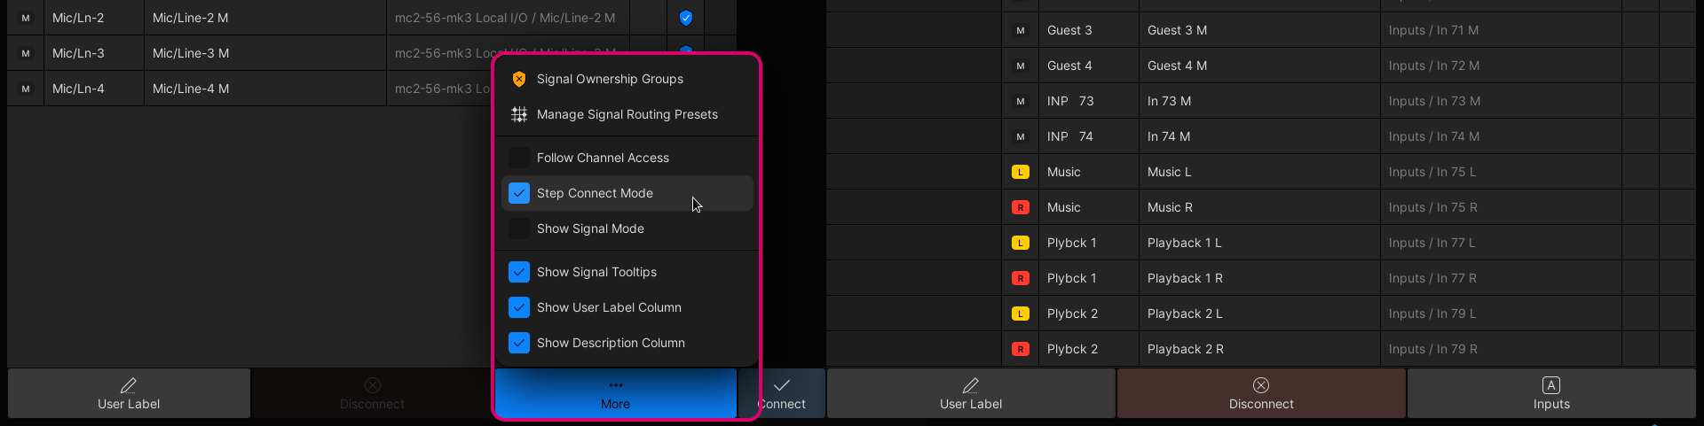Open the Inputs selector button

click(x=1550, y=393)
